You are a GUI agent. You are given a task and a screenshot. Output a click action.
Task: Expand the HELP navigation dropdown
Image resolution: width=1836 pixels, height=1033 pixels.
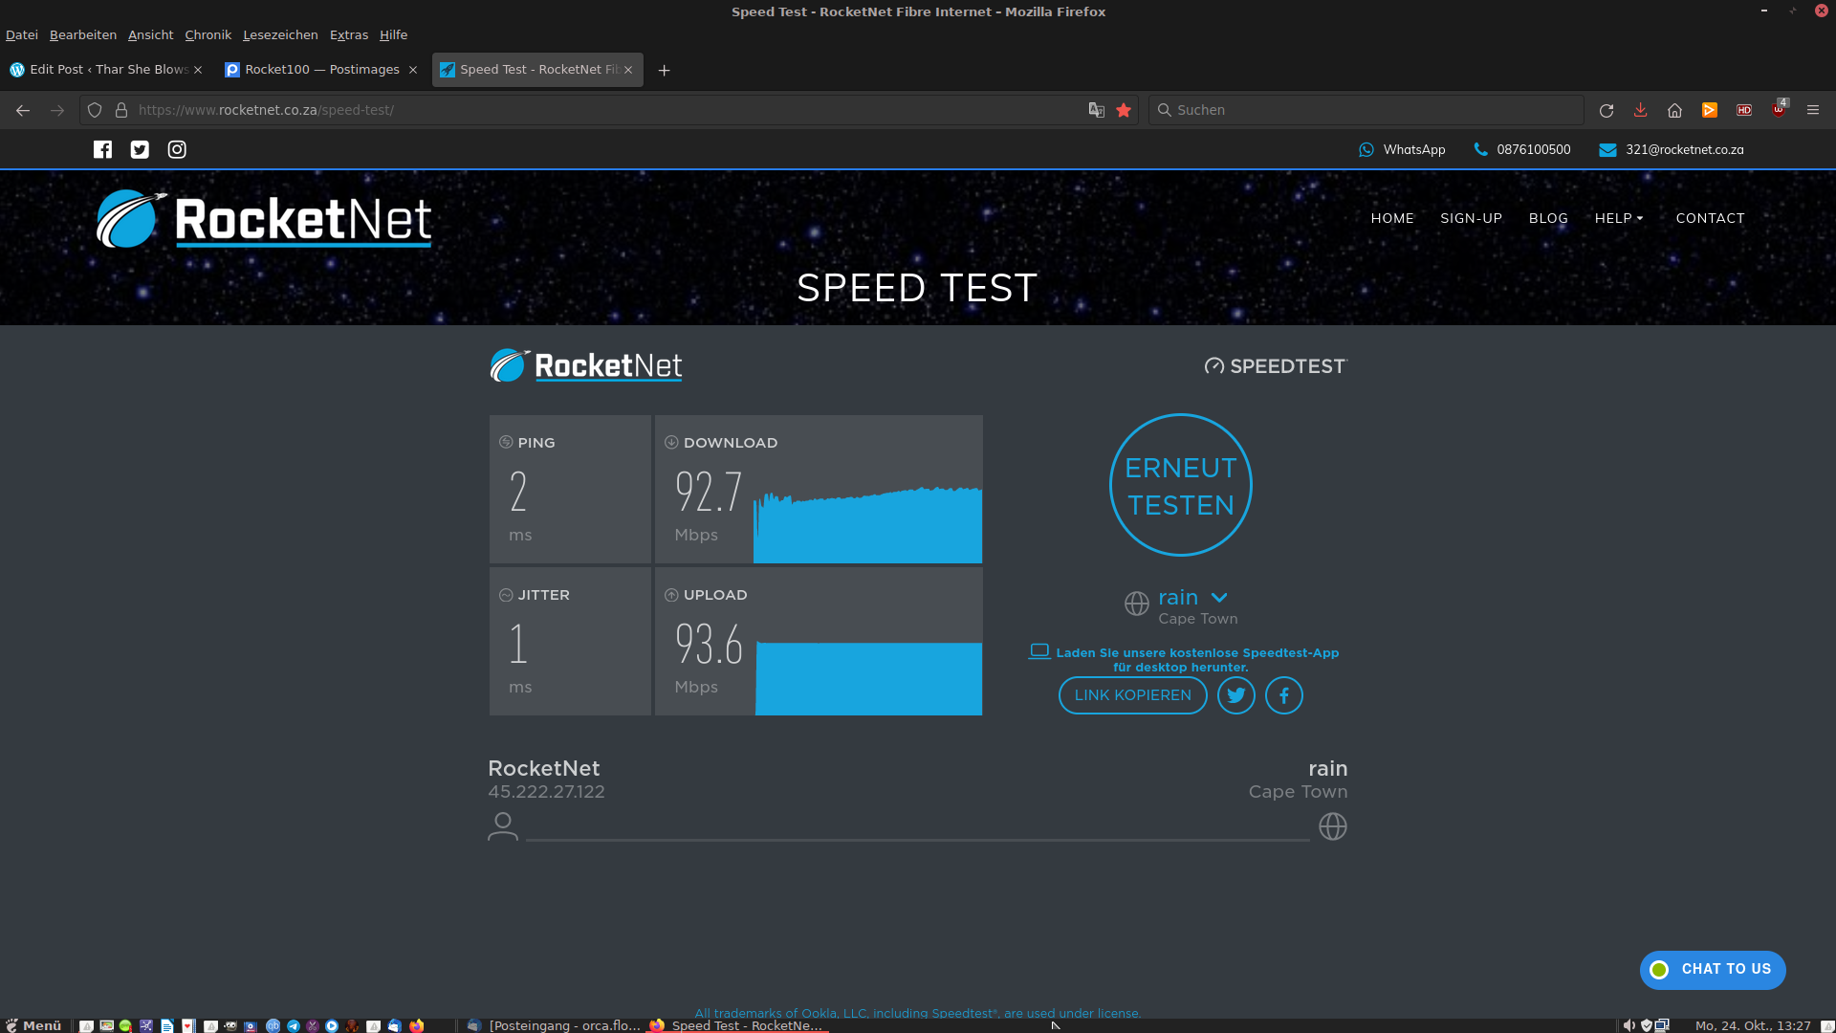(x=1619, y=218)
